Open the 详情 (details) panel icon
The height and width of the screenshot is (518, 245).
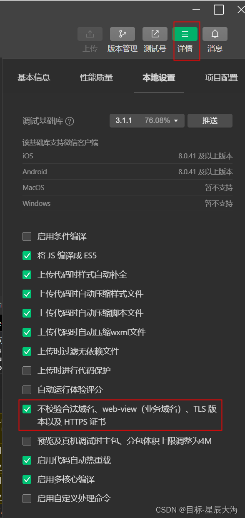[186, 34]
